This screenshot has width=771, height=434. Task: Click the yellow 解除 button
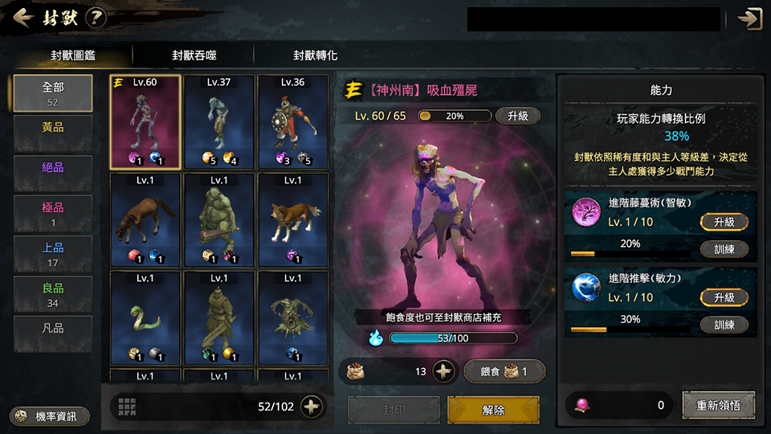(x=493, y=410)
